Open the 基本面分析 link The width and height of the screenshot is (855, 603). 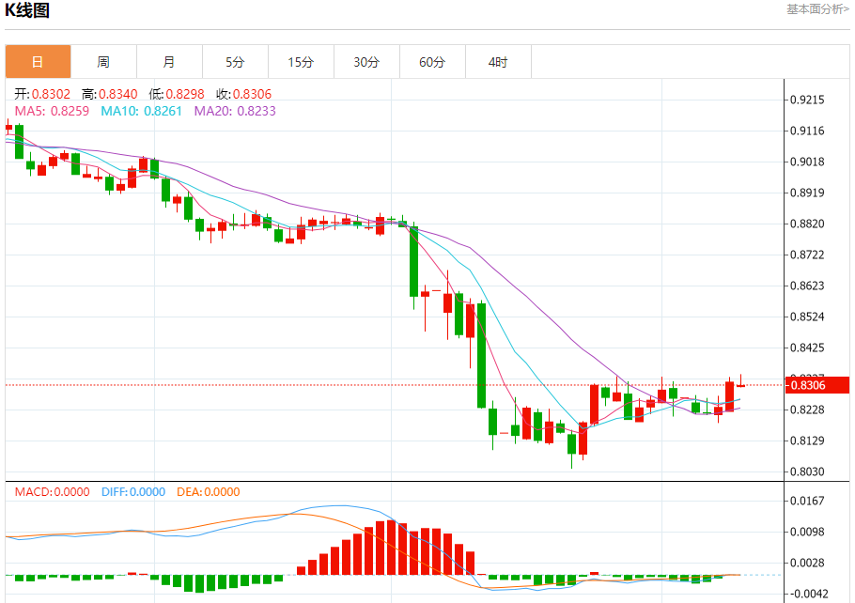pos(817,9)
